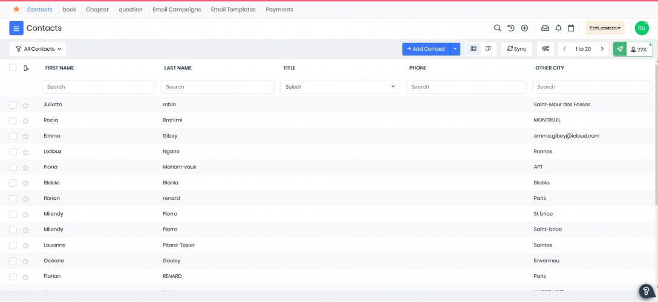Click the Last Name search field

pos(218,87)
